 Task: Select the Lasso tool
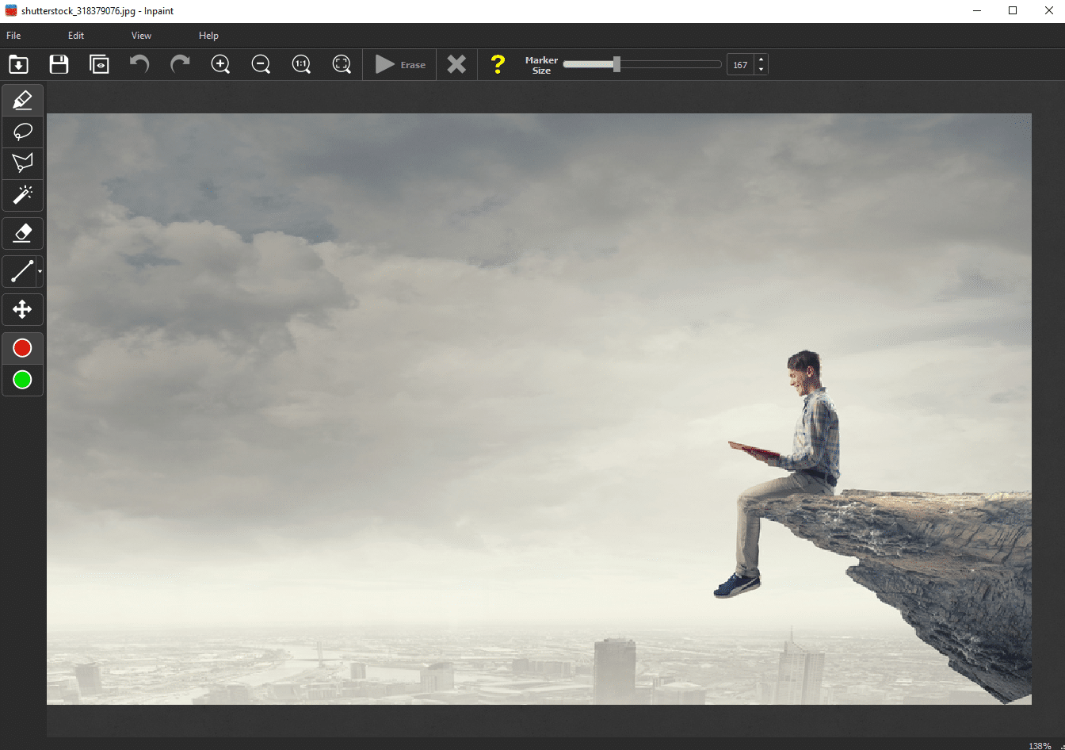pyautogui.click(x=21, y=132)
